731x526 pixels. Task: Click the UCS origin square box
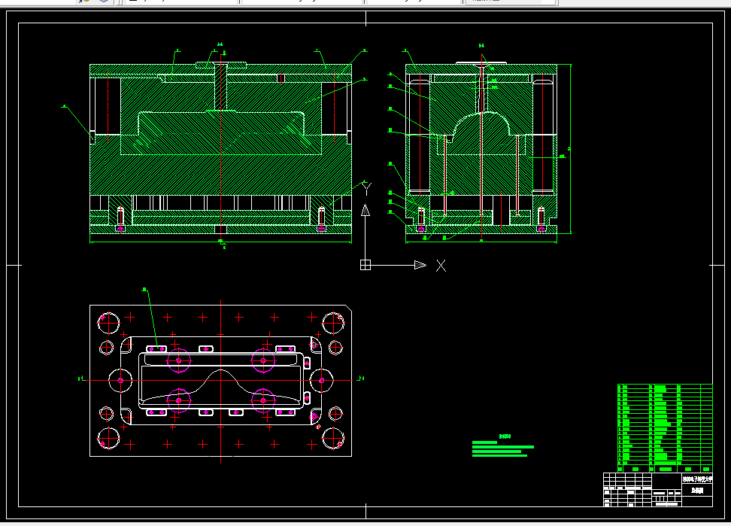pyautogui.click(x=365, y=265)
